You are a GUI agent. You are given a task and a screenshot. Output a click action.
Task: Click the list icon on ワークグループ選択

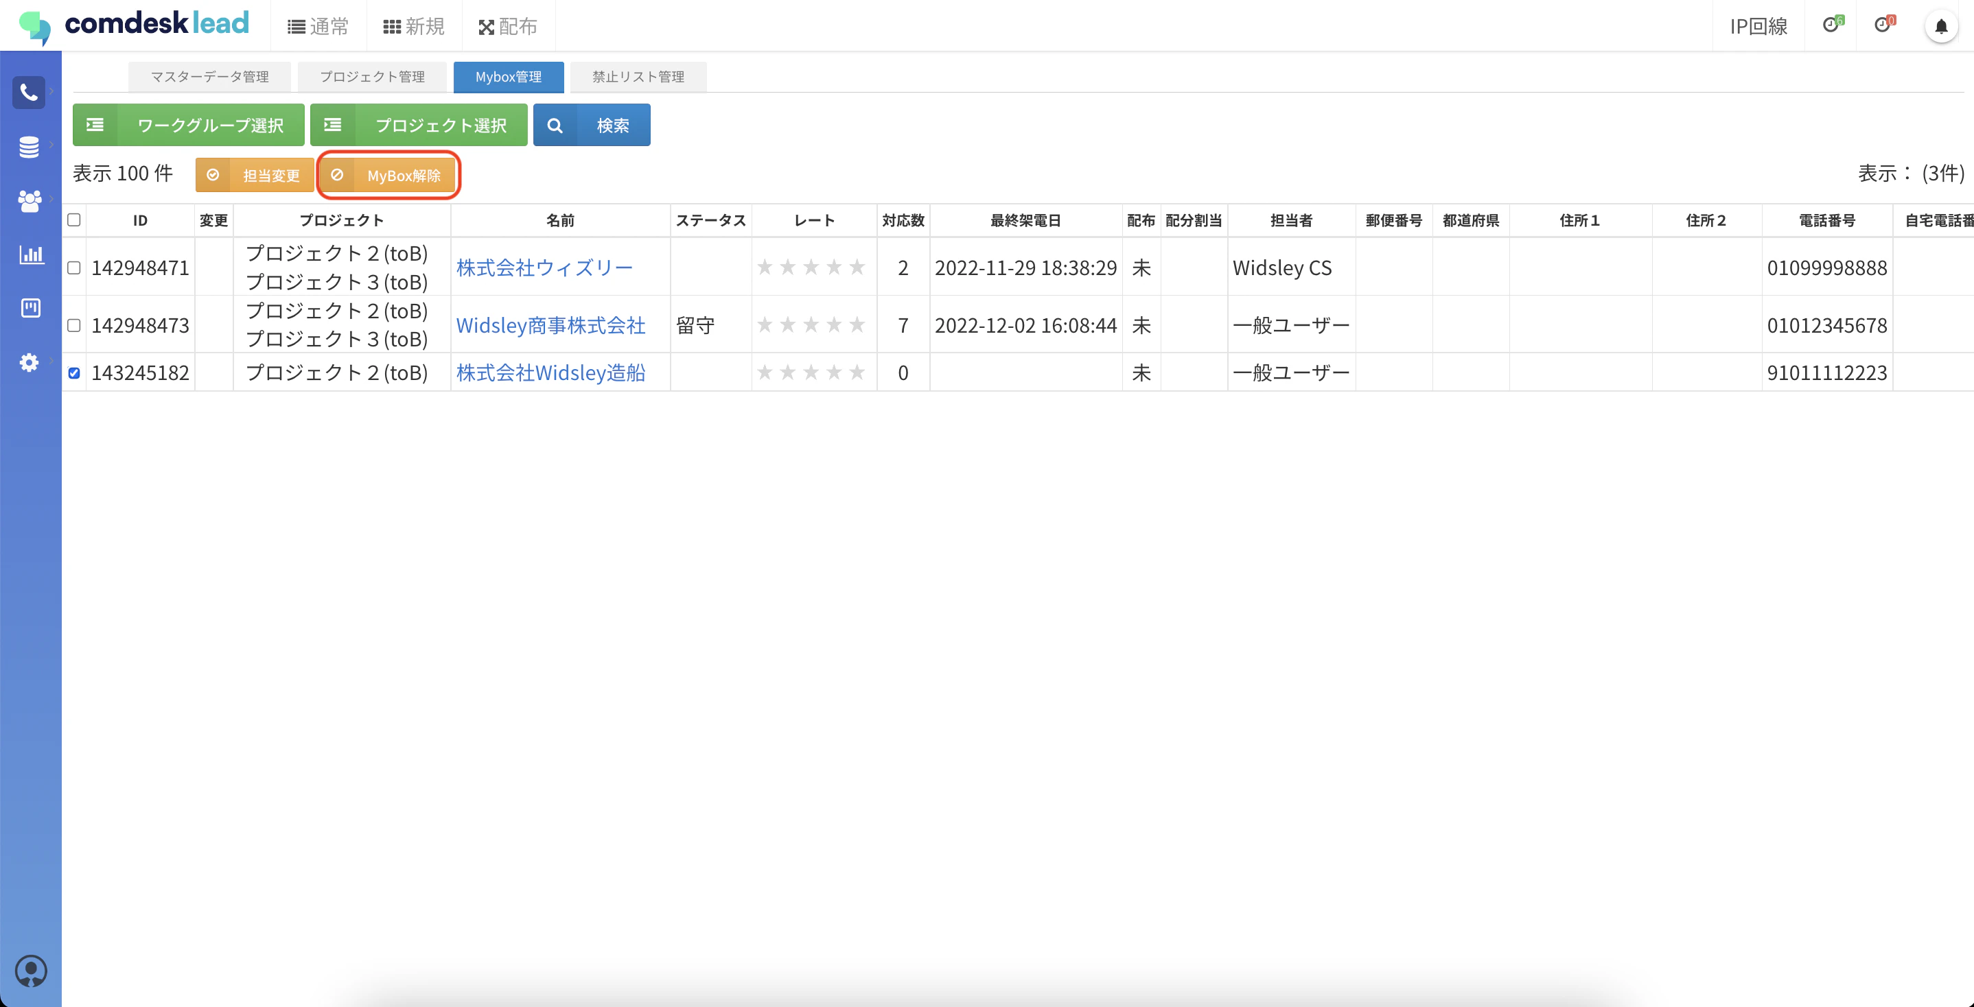click(95, 125)
